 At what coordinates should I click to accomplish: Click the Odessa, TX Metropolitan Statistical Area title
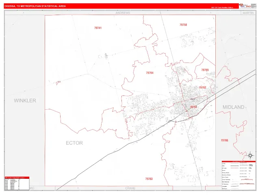coord(35,6)
